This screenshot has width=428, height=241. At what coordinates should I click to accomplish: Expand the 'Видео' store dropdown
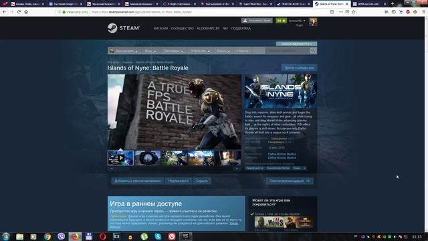[x=223, y=51]
